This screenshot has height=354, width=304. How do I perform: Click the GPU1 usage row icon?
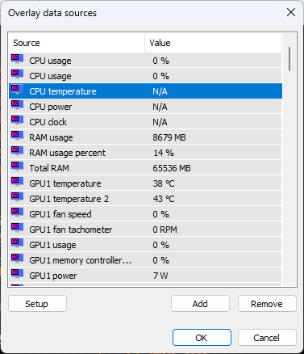click(x=17, y=243)
